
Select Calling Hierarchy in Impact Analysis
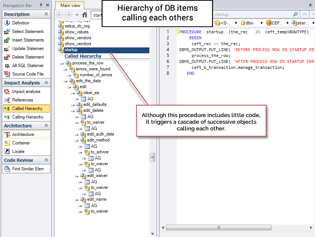coord(27,117)
